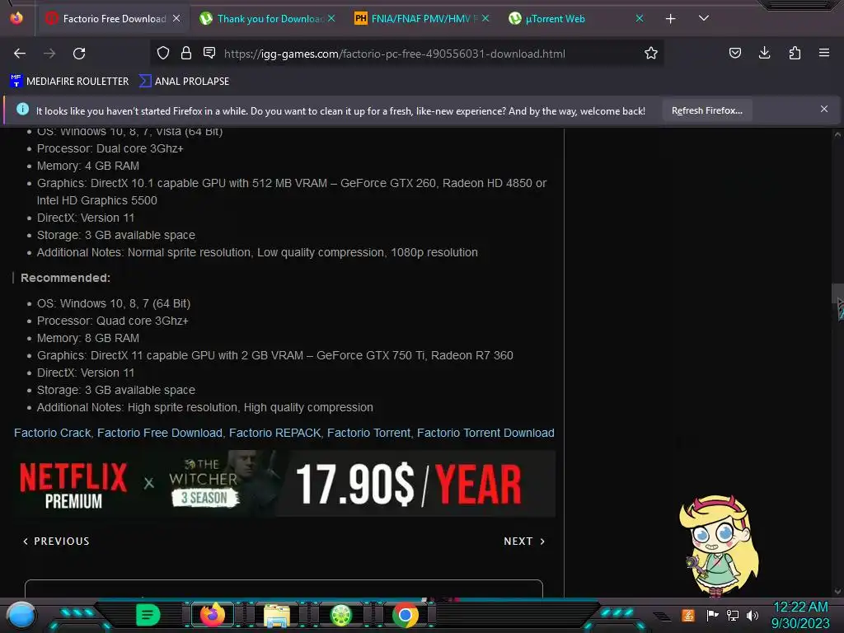Open a new browser tab
844x633 pixels.
[x=670, y=19]
